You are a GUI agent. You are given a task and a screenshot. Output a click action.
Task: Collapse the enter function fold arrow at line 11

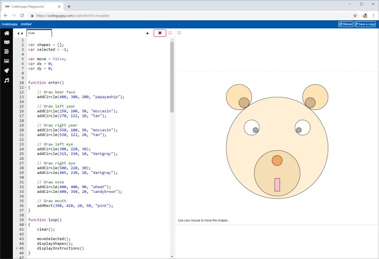(26, 87)
